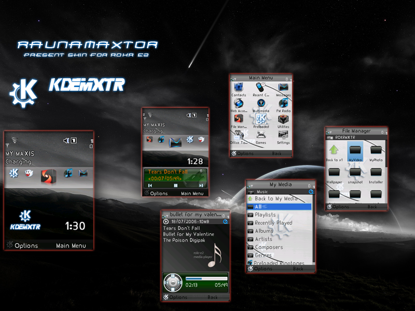Click ROKRMXTR path bar in File Manager
415x311 pixels.
coord(356,137)
